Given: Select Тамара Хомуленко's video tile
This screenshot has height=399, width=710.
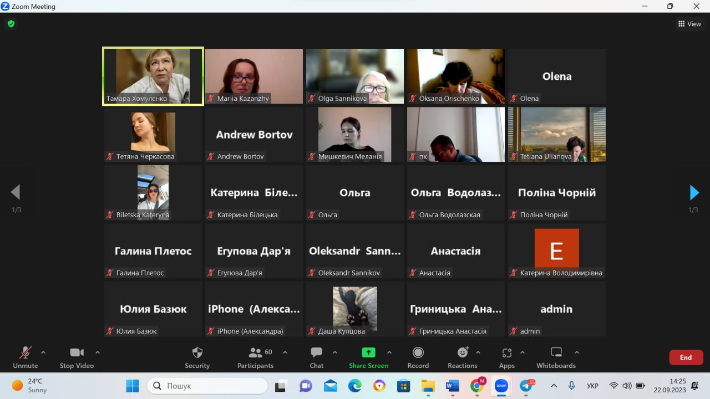Looking at the screenshot, I should pyautogui.click(x=153, y=76).
